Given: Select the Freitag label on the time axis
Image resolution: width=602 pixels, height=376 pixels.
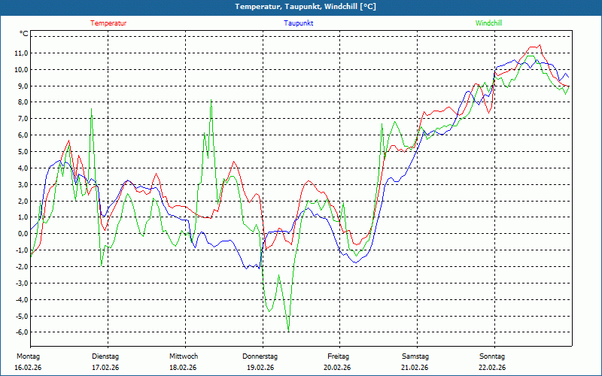Looking at the screenshot, I should tap(338, 356).
